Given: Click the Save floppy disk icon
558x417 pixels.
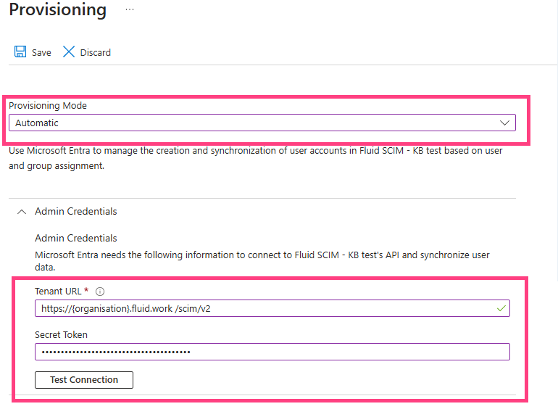Looking at the screenshot, I should [20, 51].
